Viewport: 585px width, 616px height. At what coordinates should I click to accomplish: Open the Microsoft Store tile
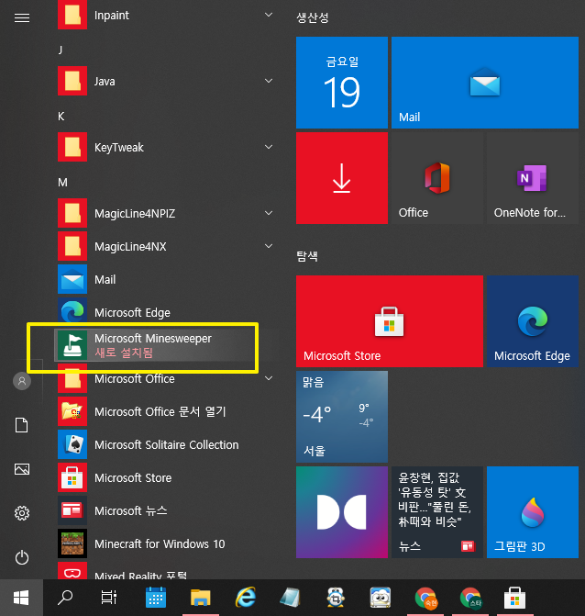pyautogui.click(x=389, y=321)
